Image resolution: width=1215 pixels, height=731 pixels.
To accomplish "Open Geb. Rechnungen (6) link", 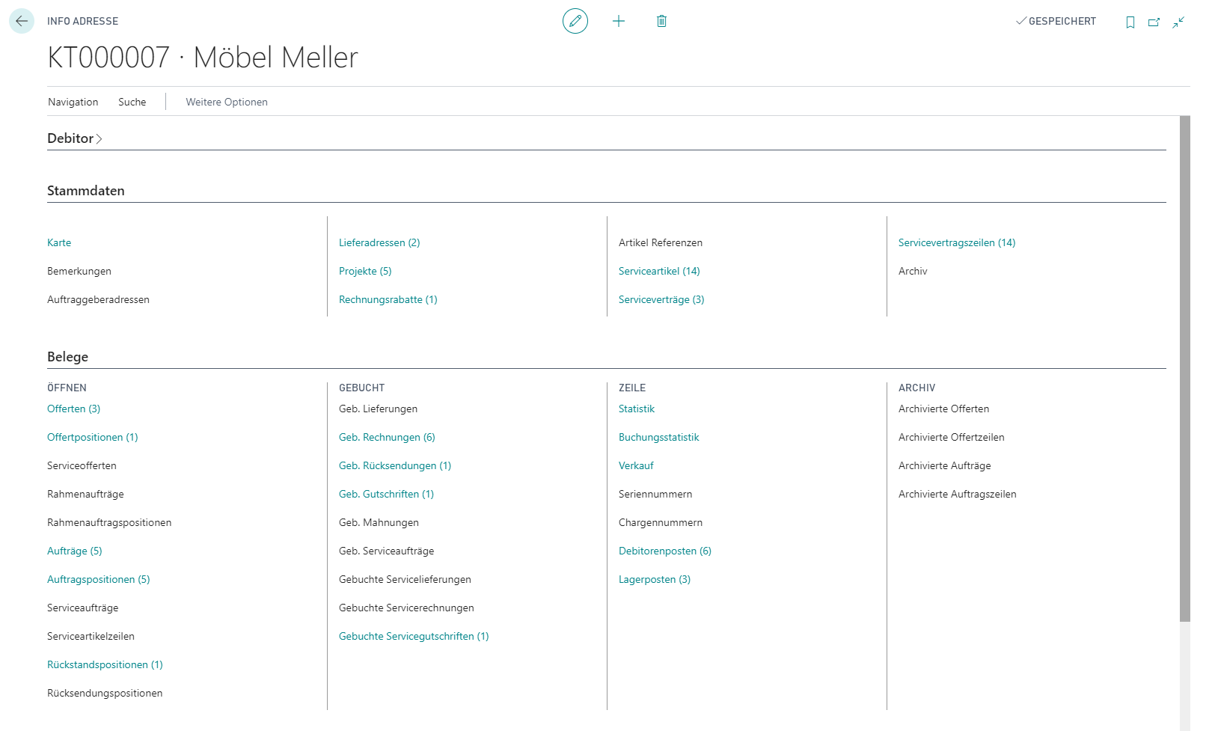I will click(x=387, y=437).
